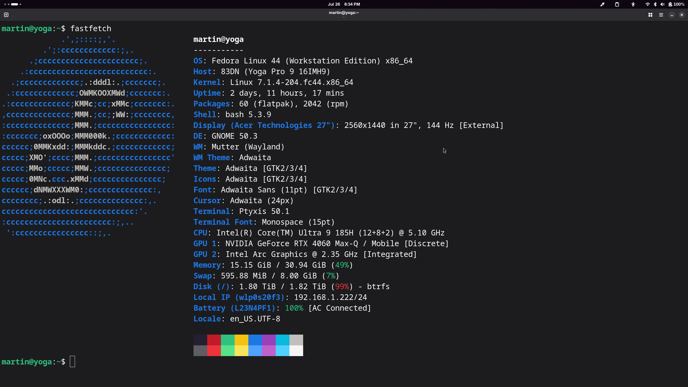Image resolution: width=688 pixels, height=387 pixels.
Task: Open the accessibility menu in top bar
Action: point(633,4)
